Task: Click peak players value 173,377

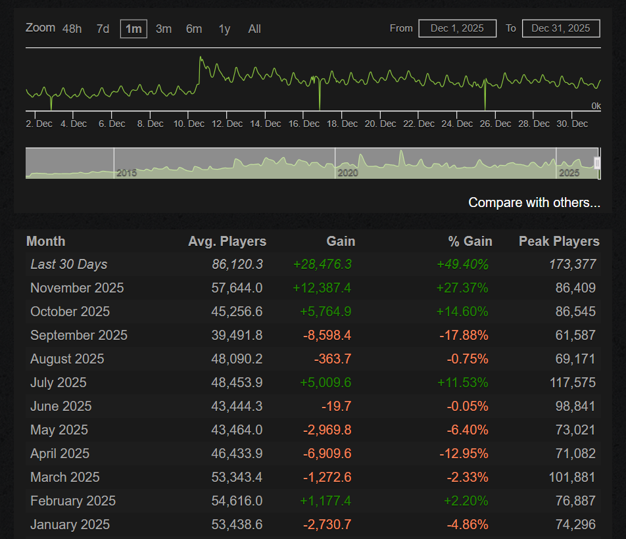Action: click(x=573, y=264)
